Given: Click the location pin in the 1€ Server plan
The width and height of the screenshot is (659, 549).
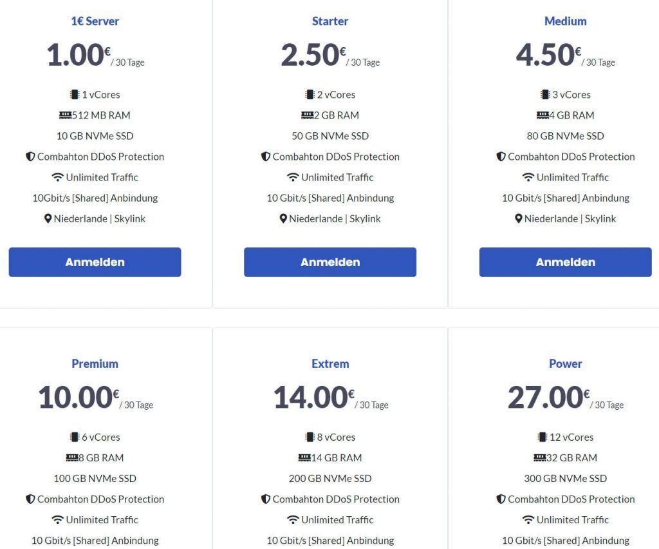Looking at the screenshot, I should (48, 218).
